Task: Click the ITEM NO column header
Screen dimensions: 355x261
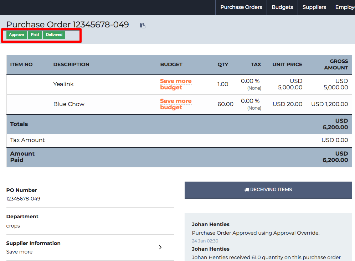Action: click(21, 64)
